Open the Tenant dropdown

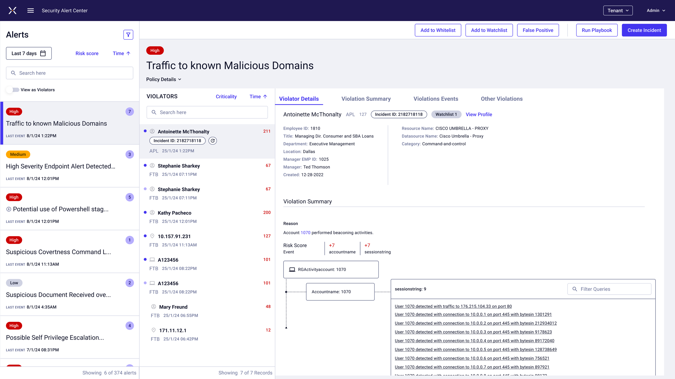pyautogui.click(x=618, y=11)
